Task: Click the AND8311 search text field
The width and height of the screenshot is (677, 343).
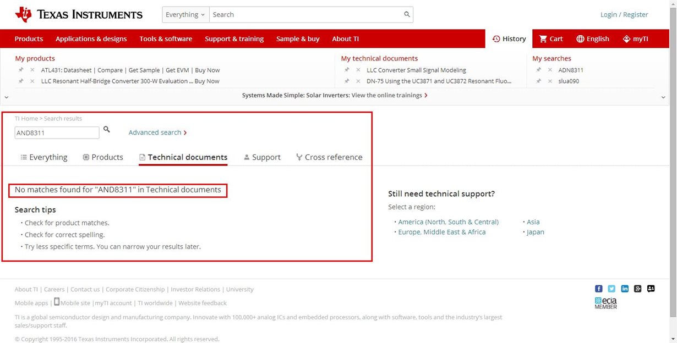Action: (57, 132)
